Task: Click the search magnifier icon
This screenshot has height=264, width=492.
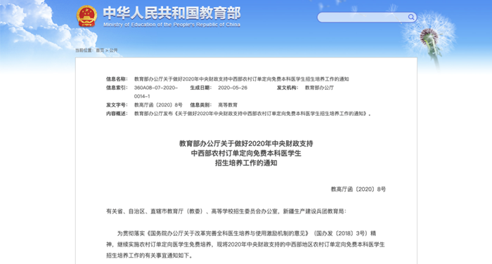Action: coord(410,17)
